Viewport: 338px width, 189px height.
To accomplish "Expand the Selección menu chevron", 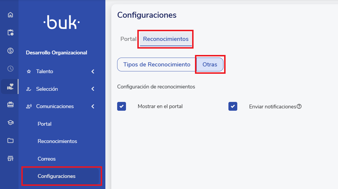I will 93,89.
